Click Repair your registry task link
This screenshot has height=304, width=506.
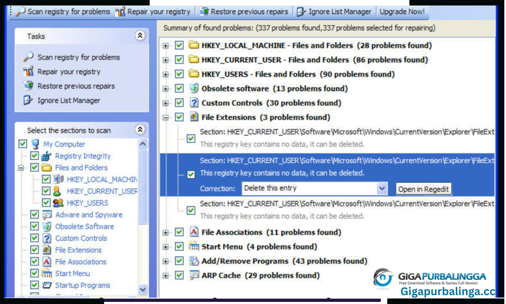[x=69, y=71]
